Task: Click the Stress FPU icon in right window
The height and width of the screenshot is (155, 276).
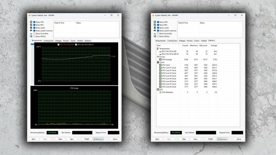Action: (x=155, y=25)
